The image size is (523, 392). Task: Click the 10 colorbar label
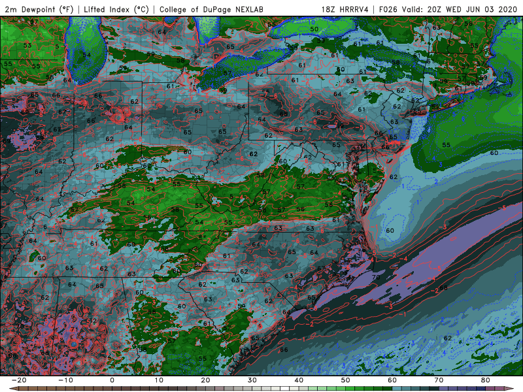[x=159, y=380]
